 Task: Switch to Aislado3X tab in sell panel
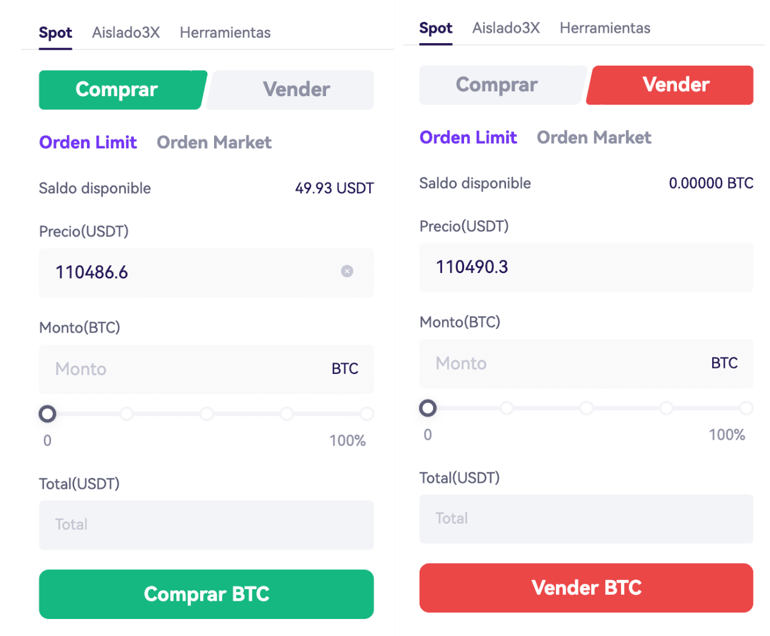click(506, 28)
